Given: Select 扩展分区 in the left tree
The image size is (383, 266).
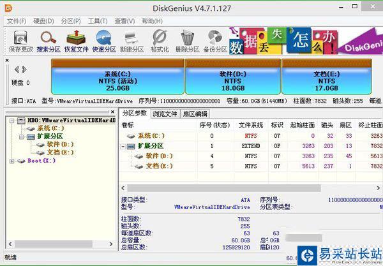Looking at the screenshot, I should point(50,136).
